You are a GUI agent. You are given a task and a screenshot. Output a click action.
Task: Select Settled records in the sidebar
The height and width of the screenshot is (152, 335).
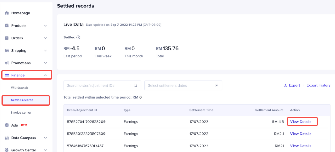(22, 100)
